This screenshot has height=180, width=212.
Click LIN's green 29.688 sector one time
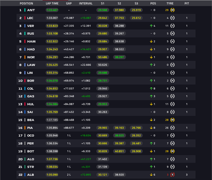tap(102, 73)
